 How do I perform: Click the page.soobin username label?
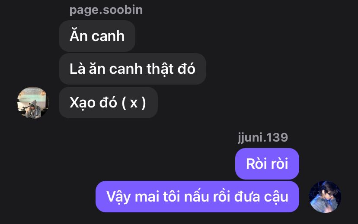106,10
